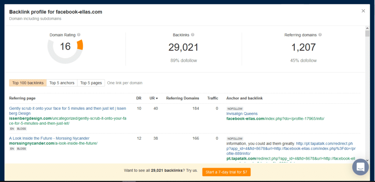Open the 'Gently scrub it onto your face' link

(68, 111)
